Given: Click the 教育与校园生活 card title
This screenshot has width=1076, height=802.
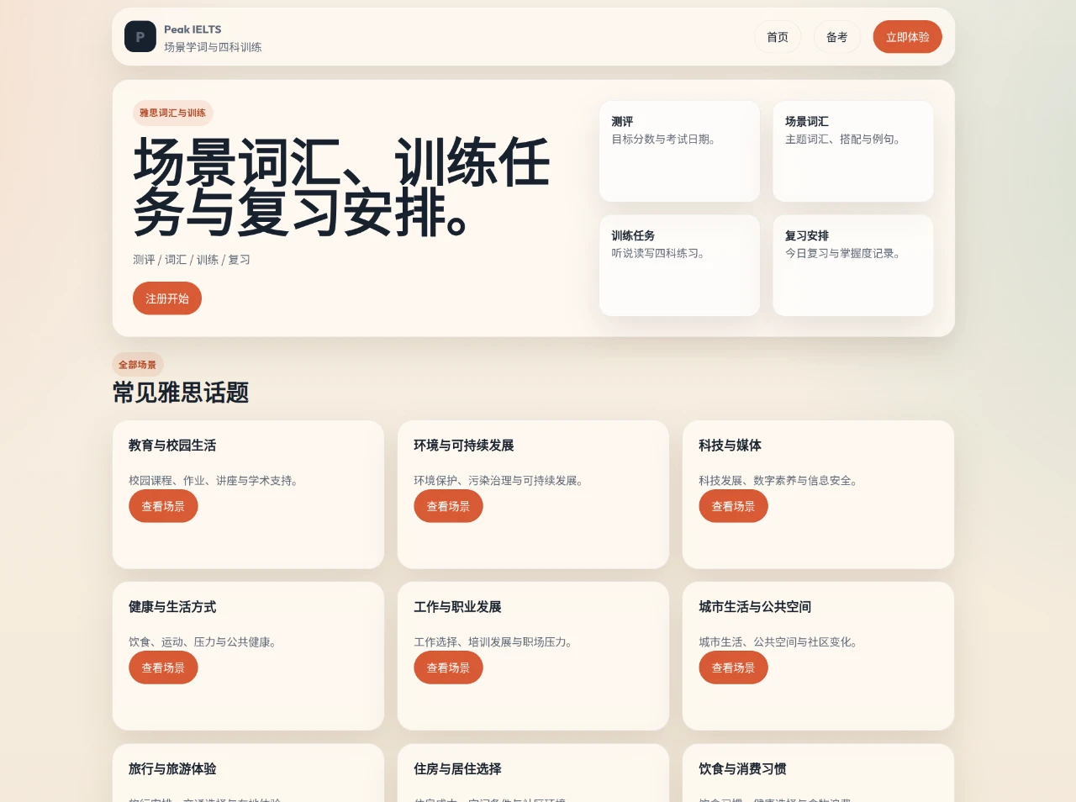Looking at the screenshot, I should click(172, 446).
